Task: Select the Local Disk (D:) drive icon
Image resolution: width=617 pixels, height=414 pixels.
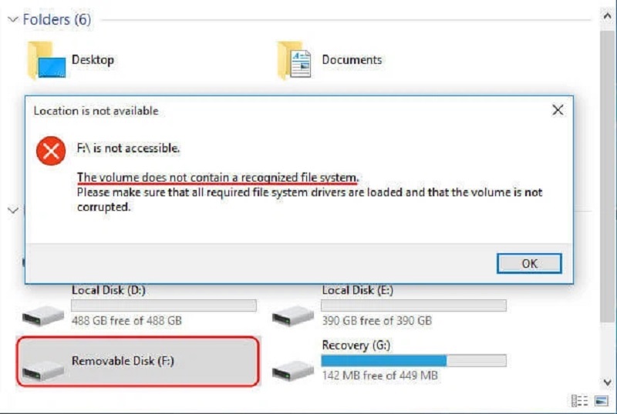Action: (43, 314)
